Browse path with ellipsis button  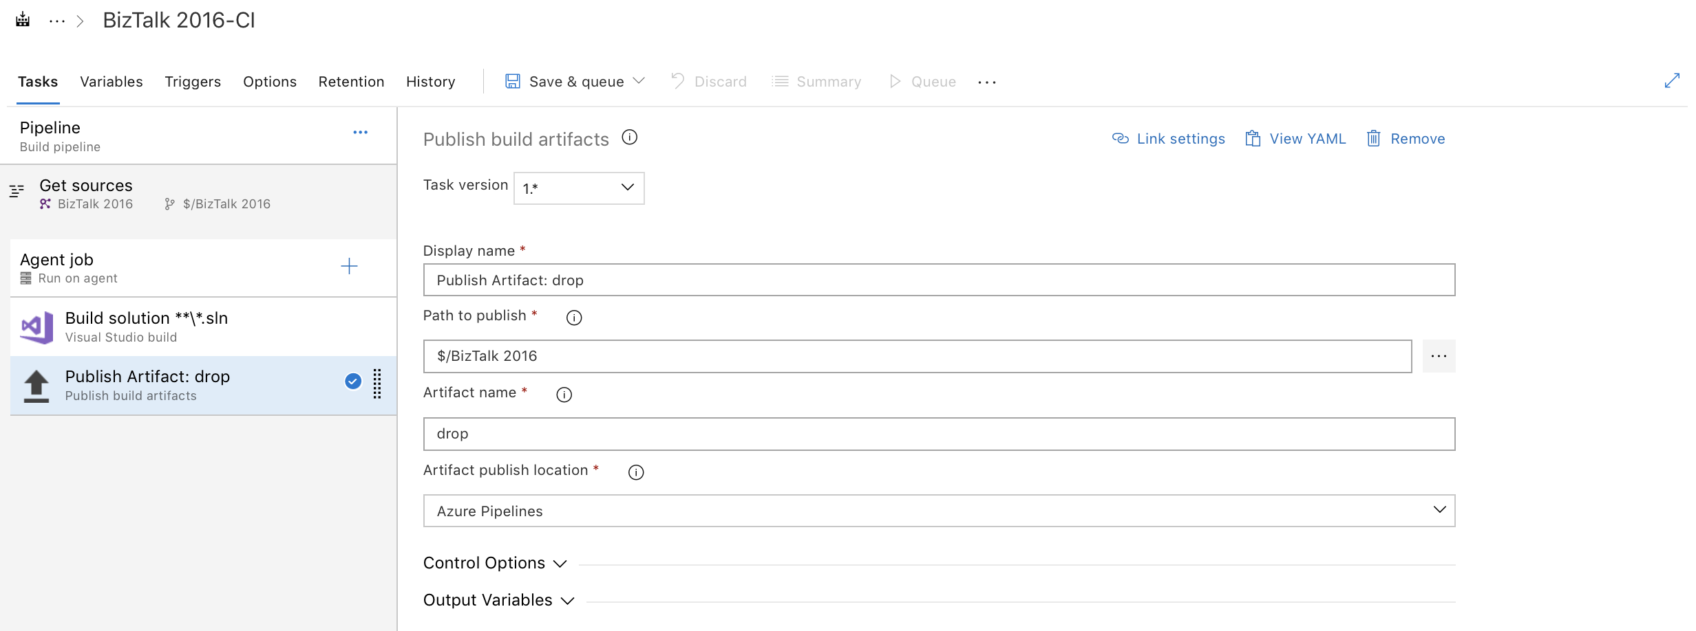pos(1439,356)
